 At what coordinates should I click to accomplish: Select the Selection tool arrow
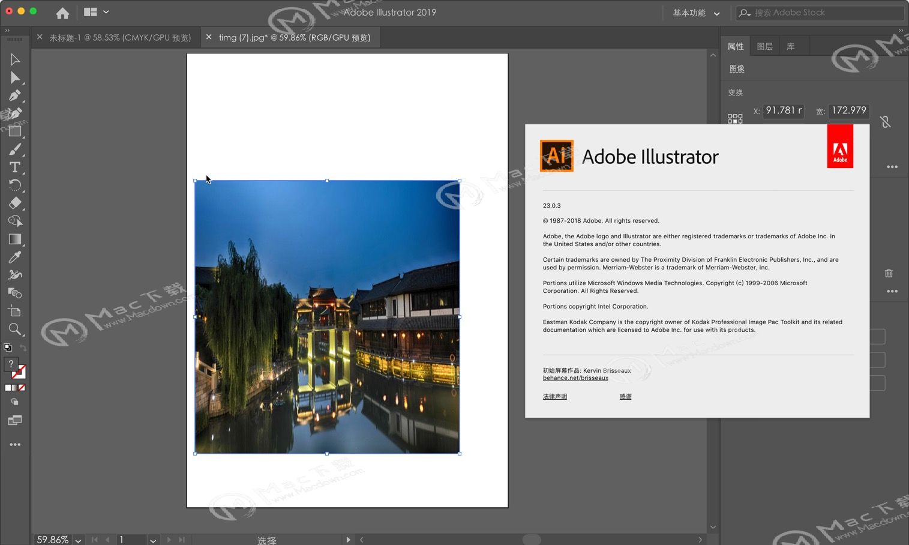(x=15, y=59)
